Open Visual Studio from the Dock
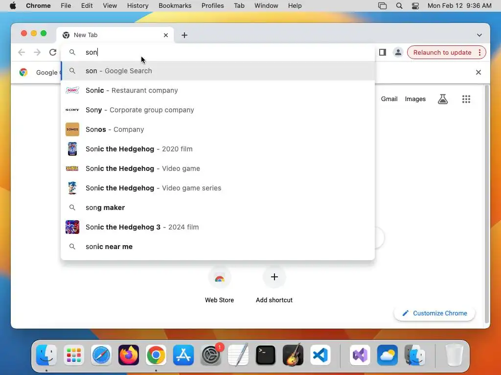 360,355
